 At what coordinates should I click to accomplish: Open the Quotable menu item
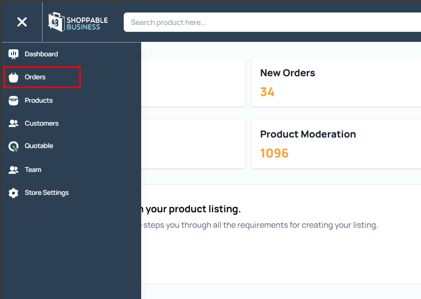pos(39,146)
